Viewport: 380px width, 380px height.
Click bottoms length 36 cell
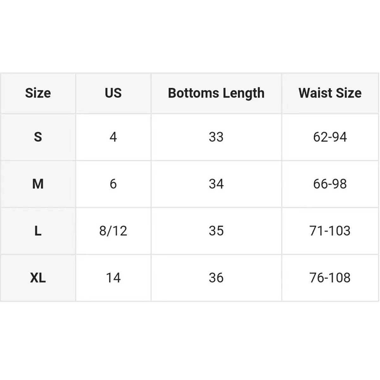[216, 278]
